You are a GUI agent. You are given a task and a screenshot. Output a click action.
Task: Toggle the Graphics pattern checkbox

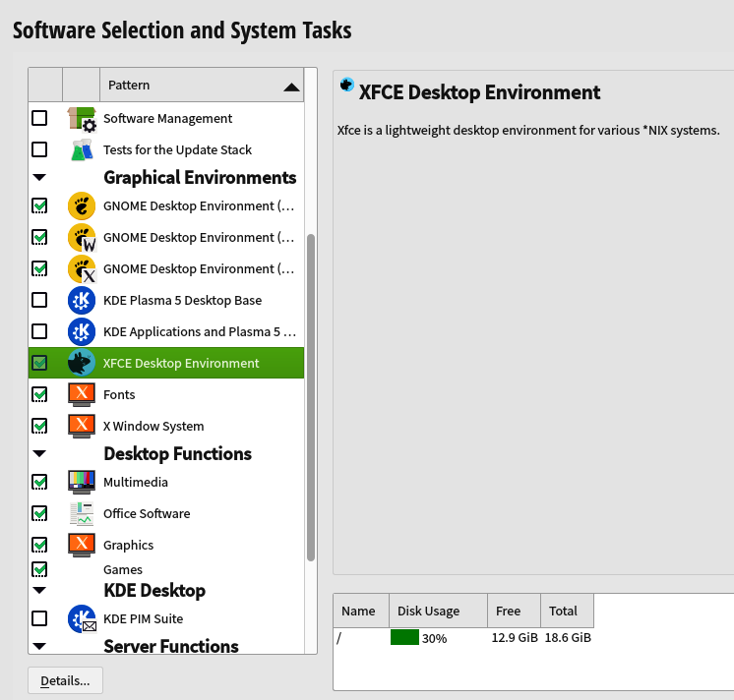pos(39,545)
